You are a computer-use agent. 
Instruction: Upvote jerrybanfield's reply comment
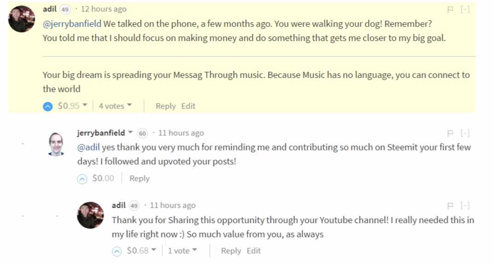(82, 179)
